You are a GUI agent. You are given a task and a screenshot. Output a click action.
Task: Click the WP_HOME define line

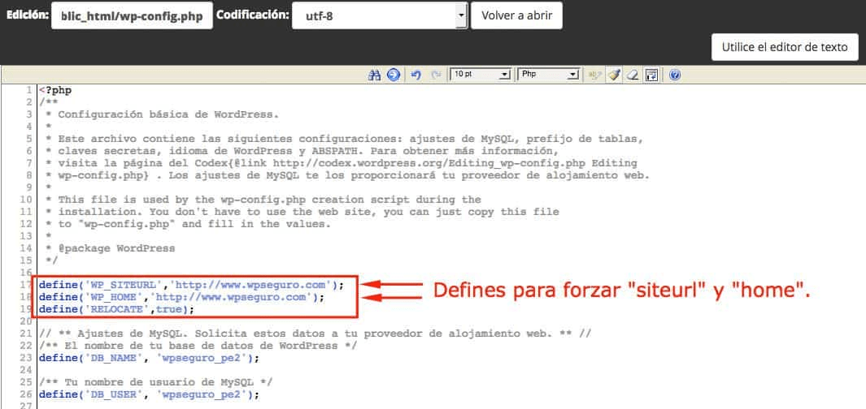click(x=181, y=297)
